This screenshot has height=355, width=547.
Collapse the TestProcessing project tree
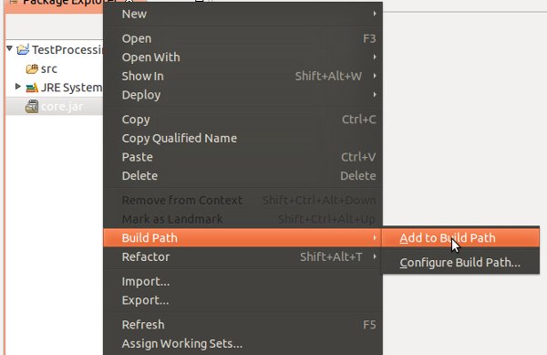(9, 48)
